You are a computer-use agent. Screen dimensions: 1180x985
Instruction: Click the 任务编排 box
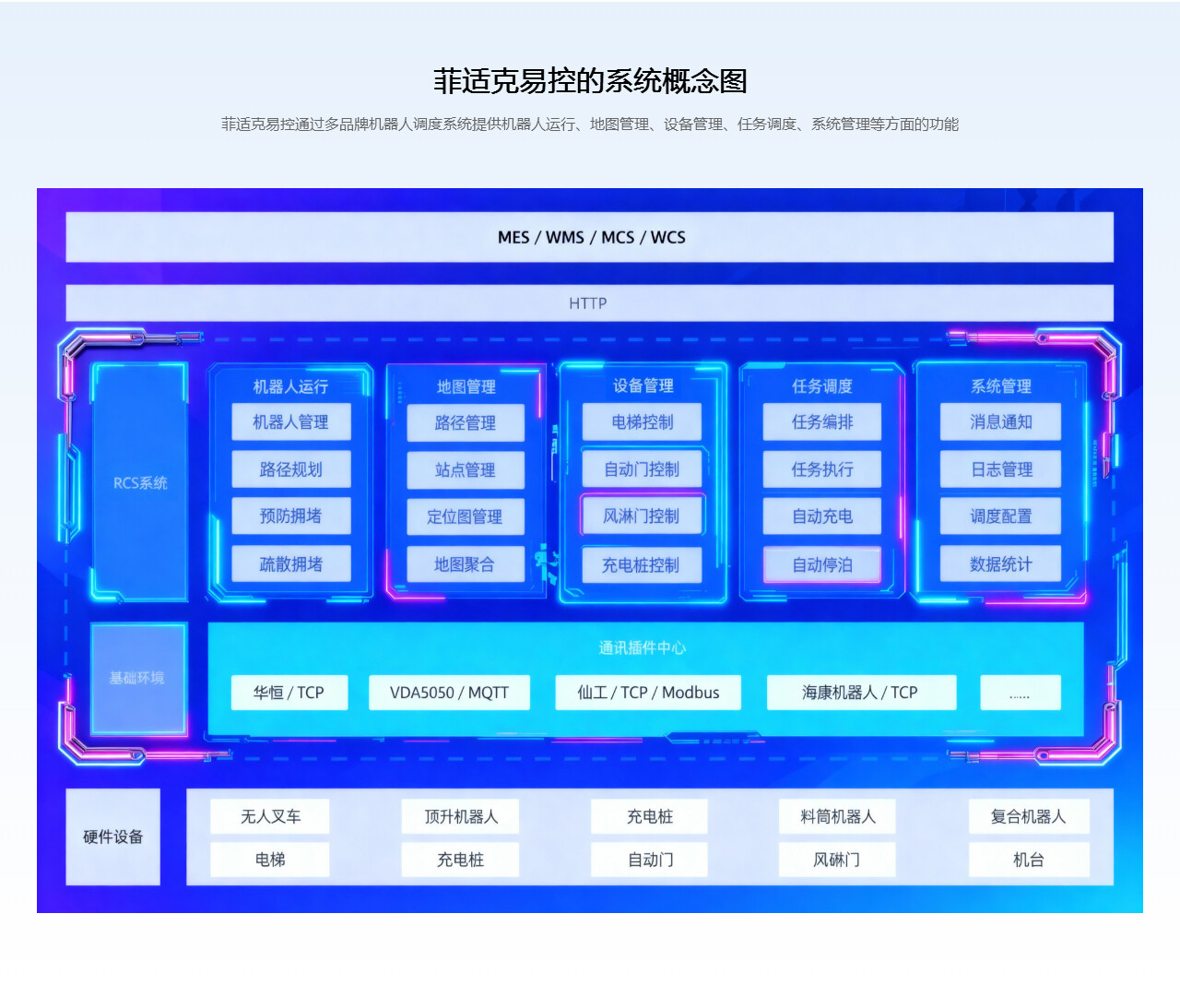[822, 421]
